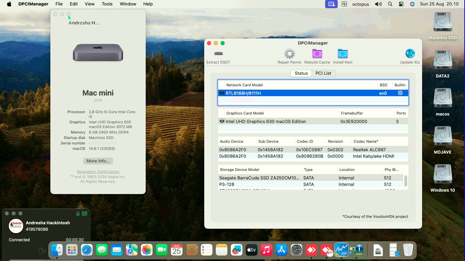Image resolution: width=465 pixels, height=261 pixels.
Task: Open the View menu in menu bar
Action: (90, 4)
